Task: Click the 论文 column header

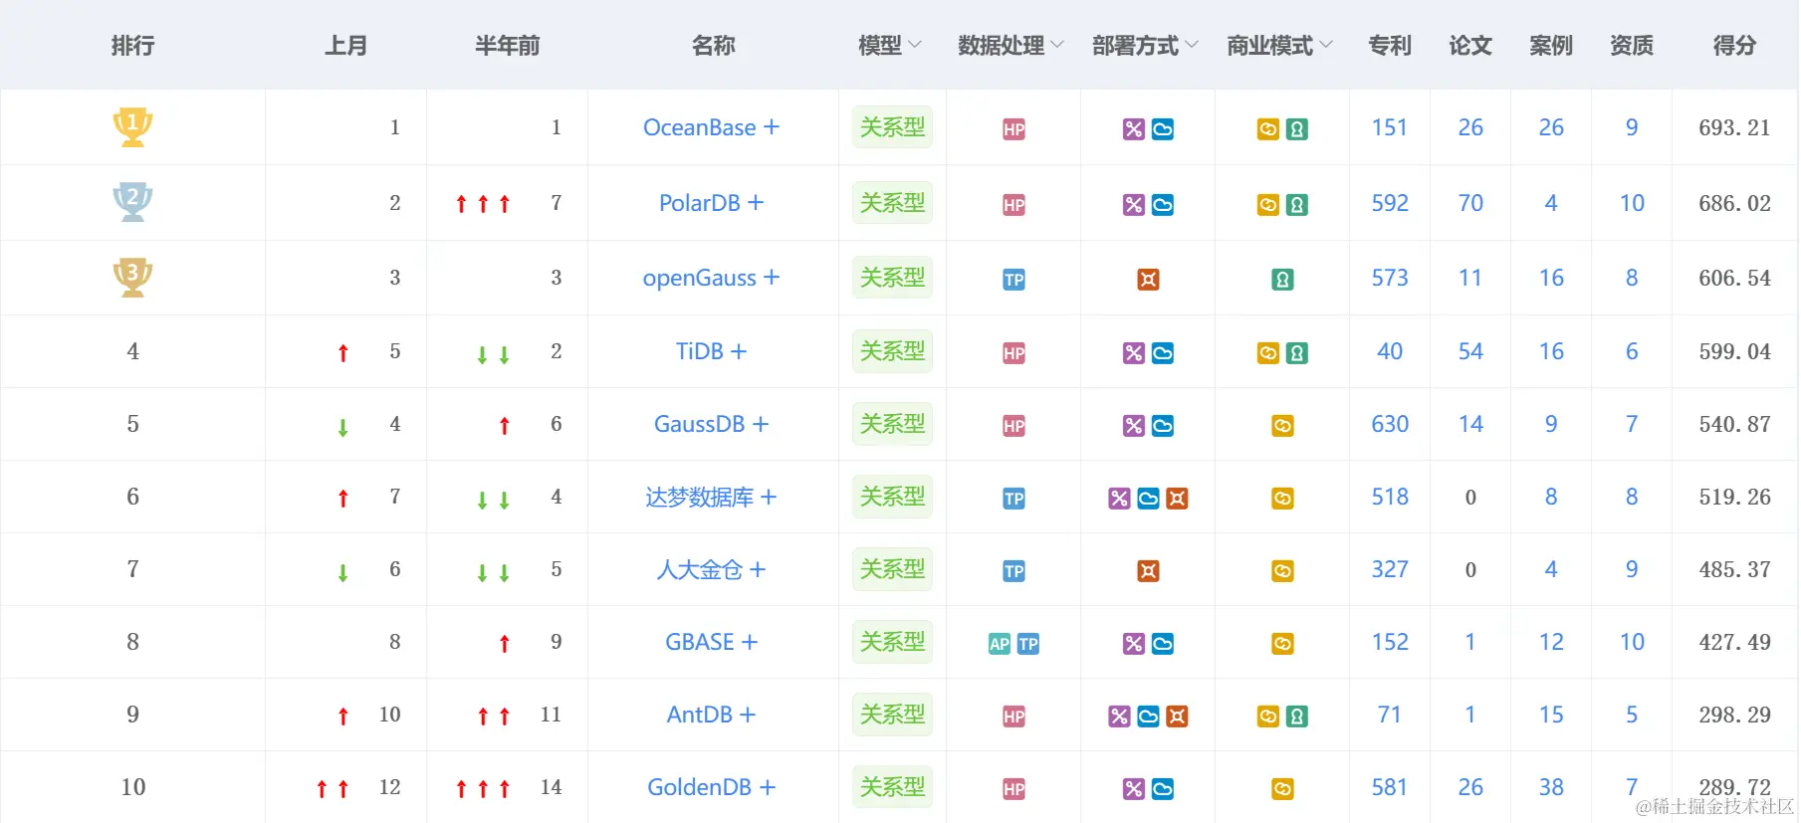Action: (x=1470, y=45)
